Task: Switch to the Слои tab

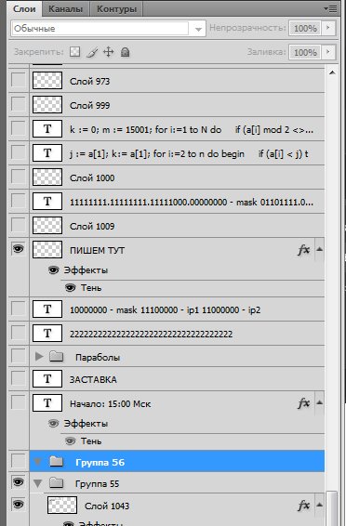Action: [24, 8]
